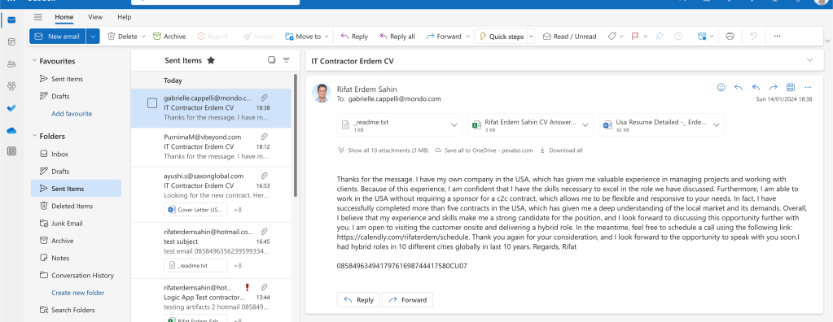
Task: Open the Mail app in left rail
Action: click(11, 20)
